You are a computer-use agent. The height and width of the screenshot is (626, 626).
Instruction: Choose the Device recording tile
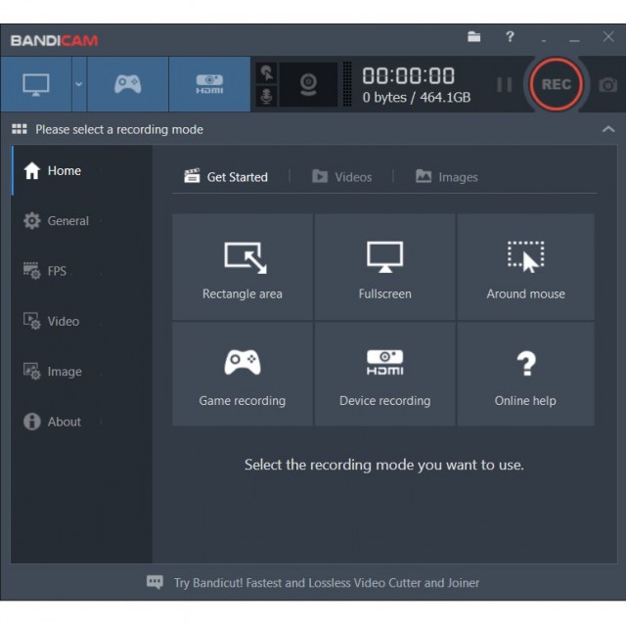(x=384, y=374)
